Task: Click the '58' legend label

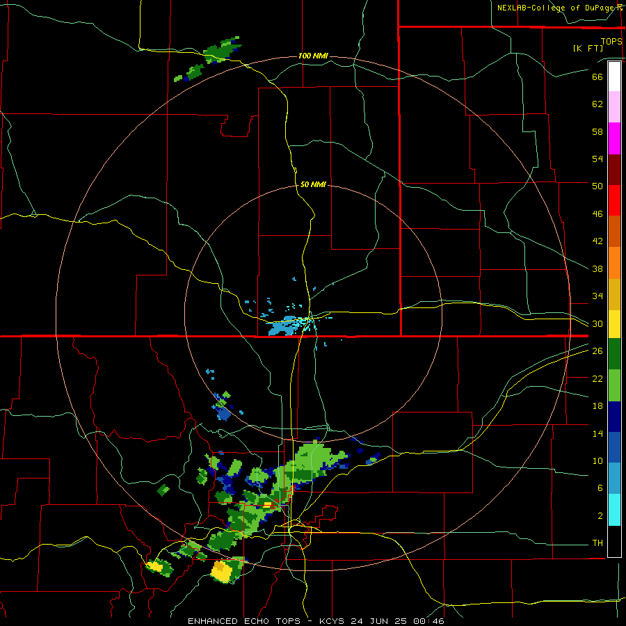Action: pyautogui.click(x=597, y=131)
